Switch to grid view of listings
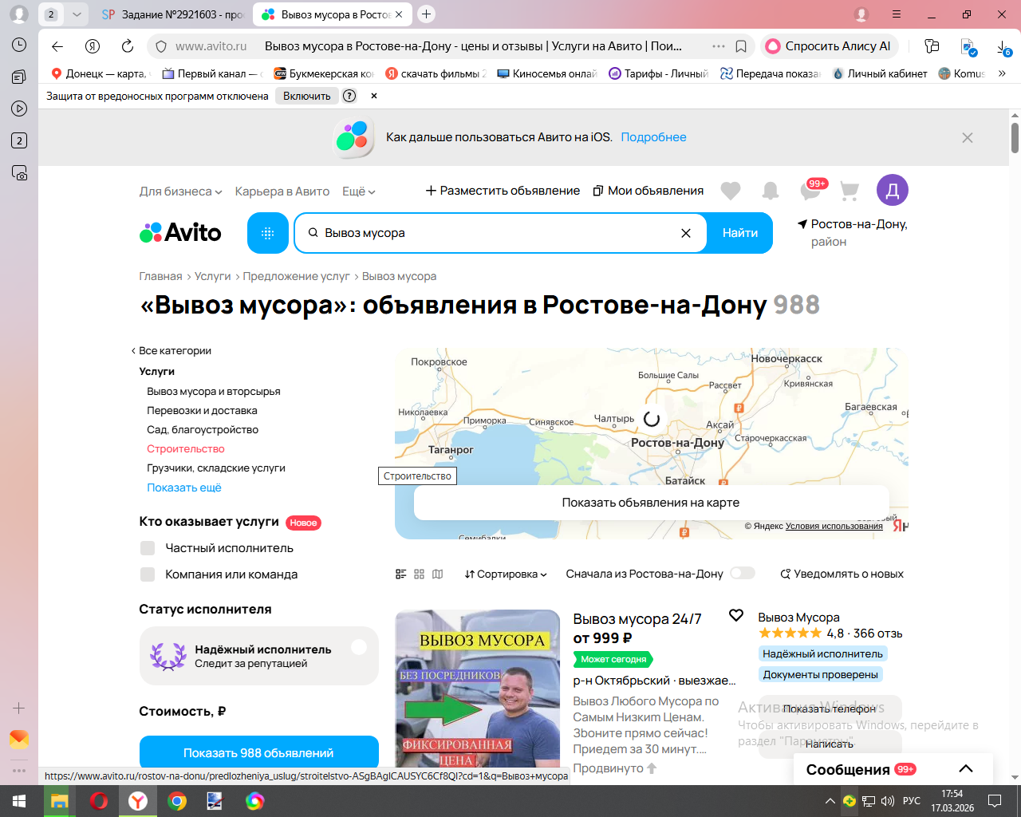Image resolution: width=1021 pixels, height=817 pixels. click(420, 574)
